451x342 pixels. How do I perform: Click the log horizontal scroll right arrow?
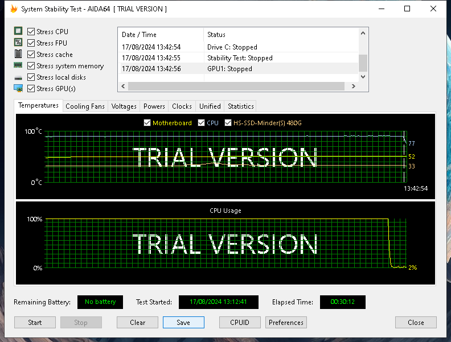354,86
